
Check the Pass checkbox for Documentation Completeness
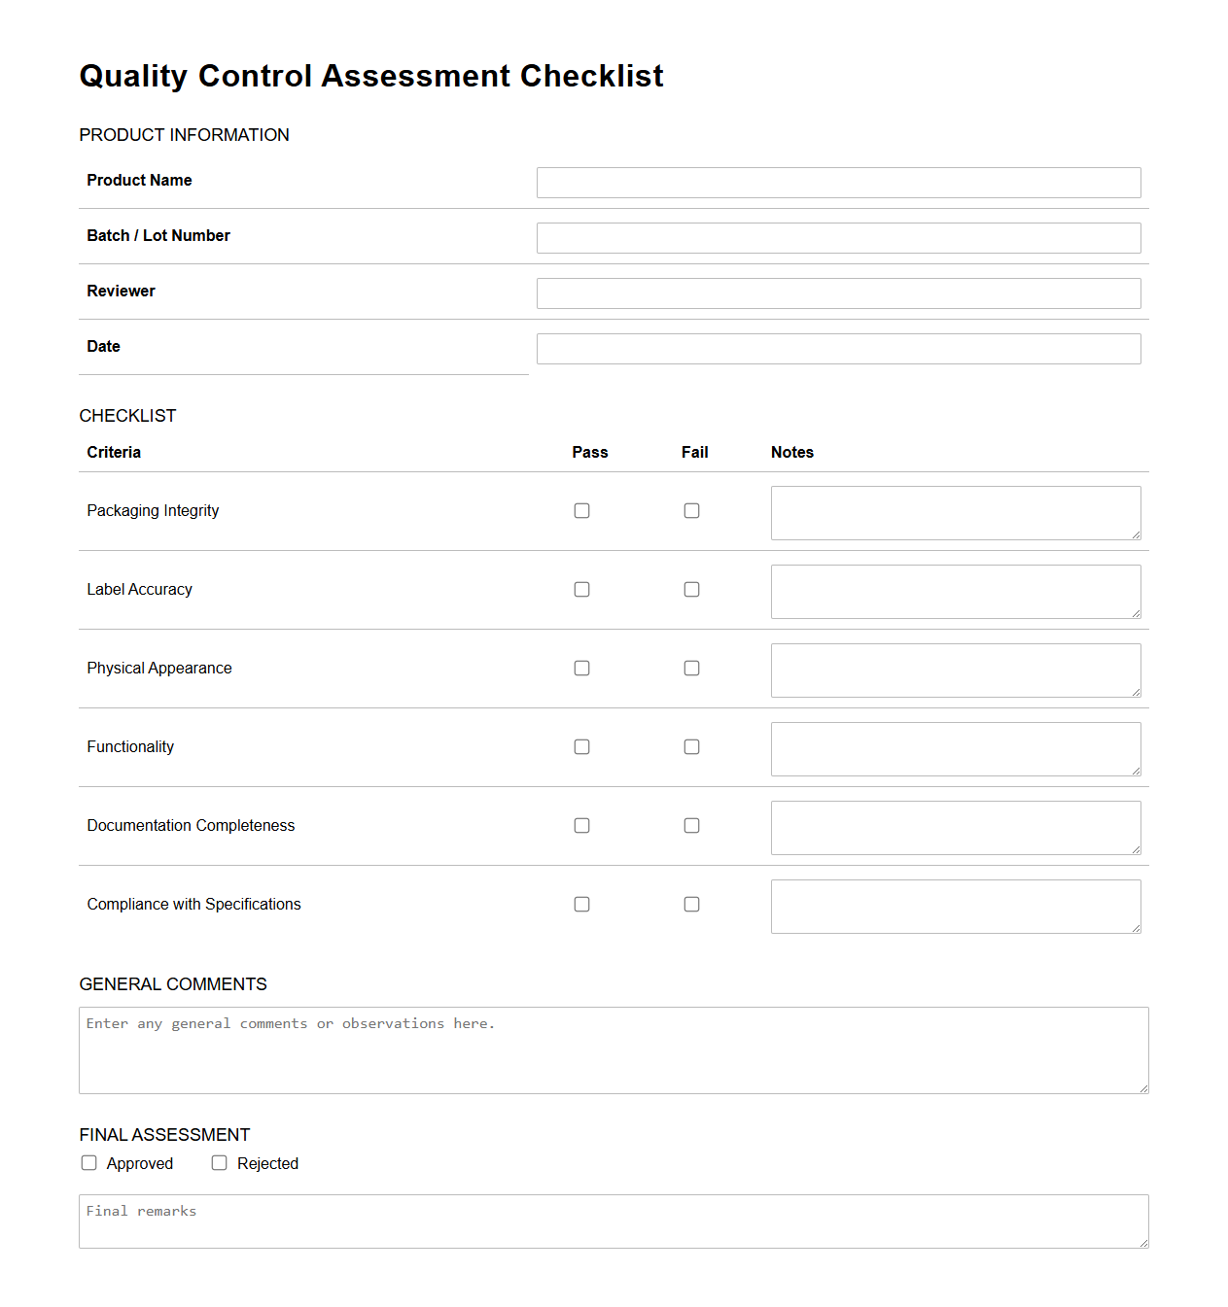coord(581,825)
